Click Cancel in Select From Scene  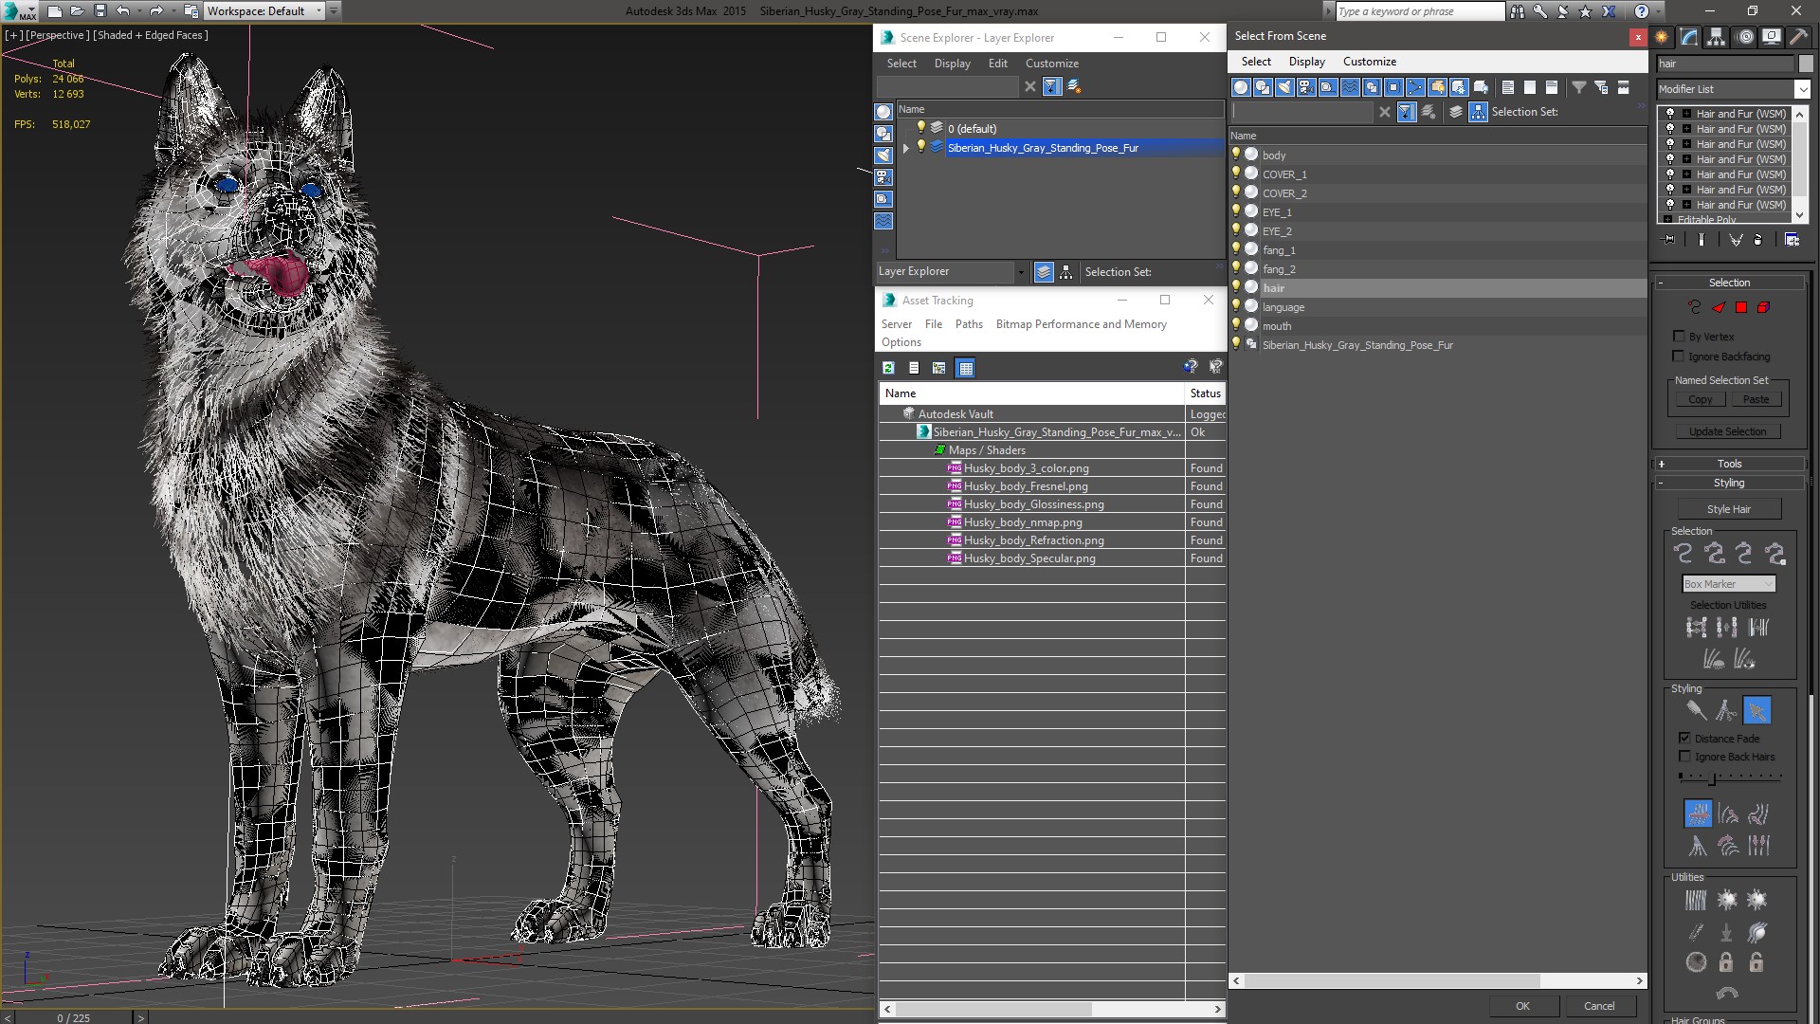[x=1599, y=1006]
